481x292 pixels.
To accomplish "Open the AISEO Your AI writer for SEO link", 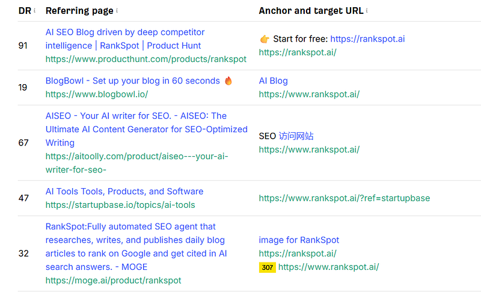I will (146, 129).
